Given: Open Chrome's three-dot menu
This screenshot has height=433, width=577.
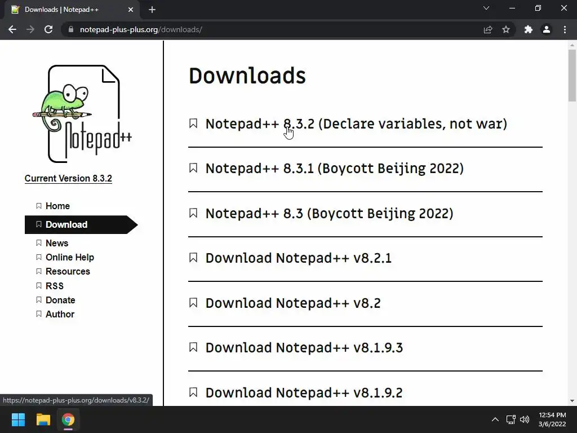Looking at the screenshot, I should point(565,29).
